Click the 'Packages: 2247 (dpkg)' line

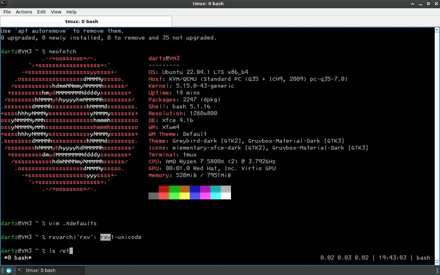tap(185, 100)
